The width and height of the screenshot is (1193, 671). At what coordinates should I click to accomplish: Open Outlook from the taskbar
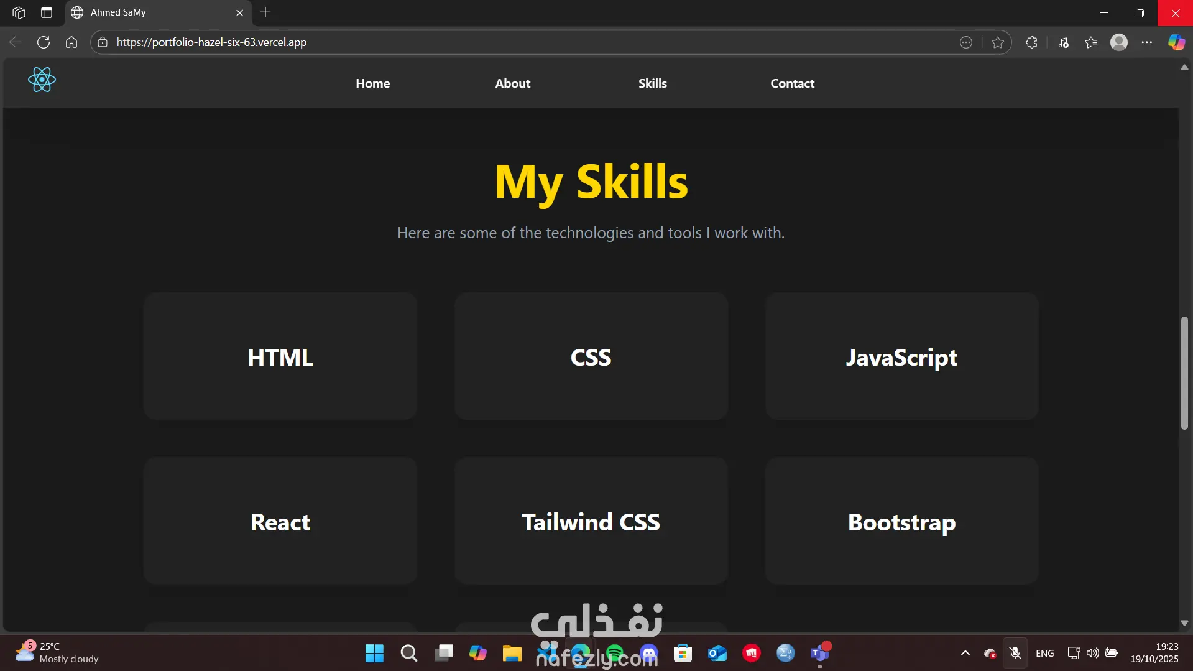point(717,653)
